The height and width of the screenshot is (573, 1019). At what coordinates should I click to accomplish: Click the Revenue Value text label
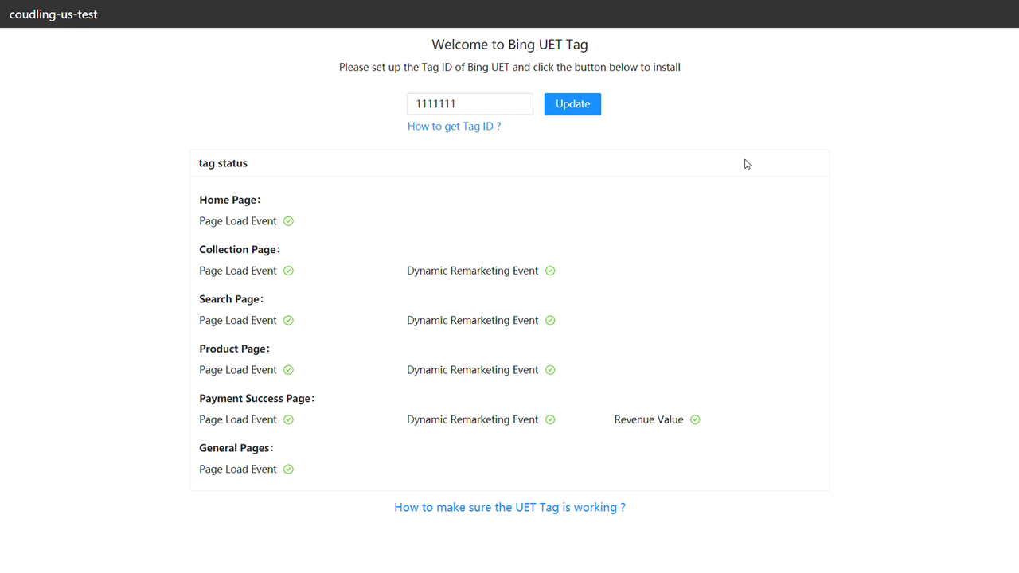[x=648, y=419]
